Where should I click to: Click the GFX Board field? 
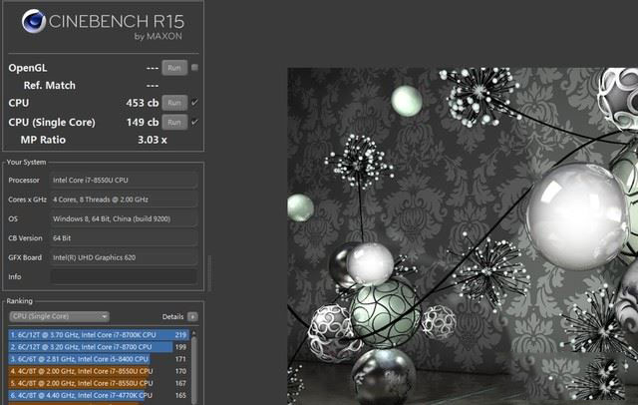[123, 257]
